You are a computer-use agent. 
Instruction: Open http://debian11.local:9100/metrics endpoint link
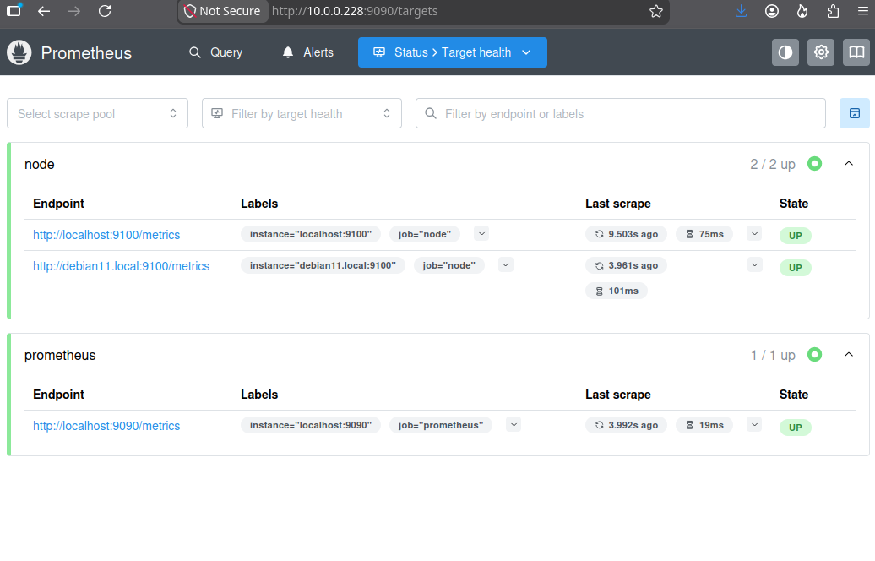[x=121, y=266]
